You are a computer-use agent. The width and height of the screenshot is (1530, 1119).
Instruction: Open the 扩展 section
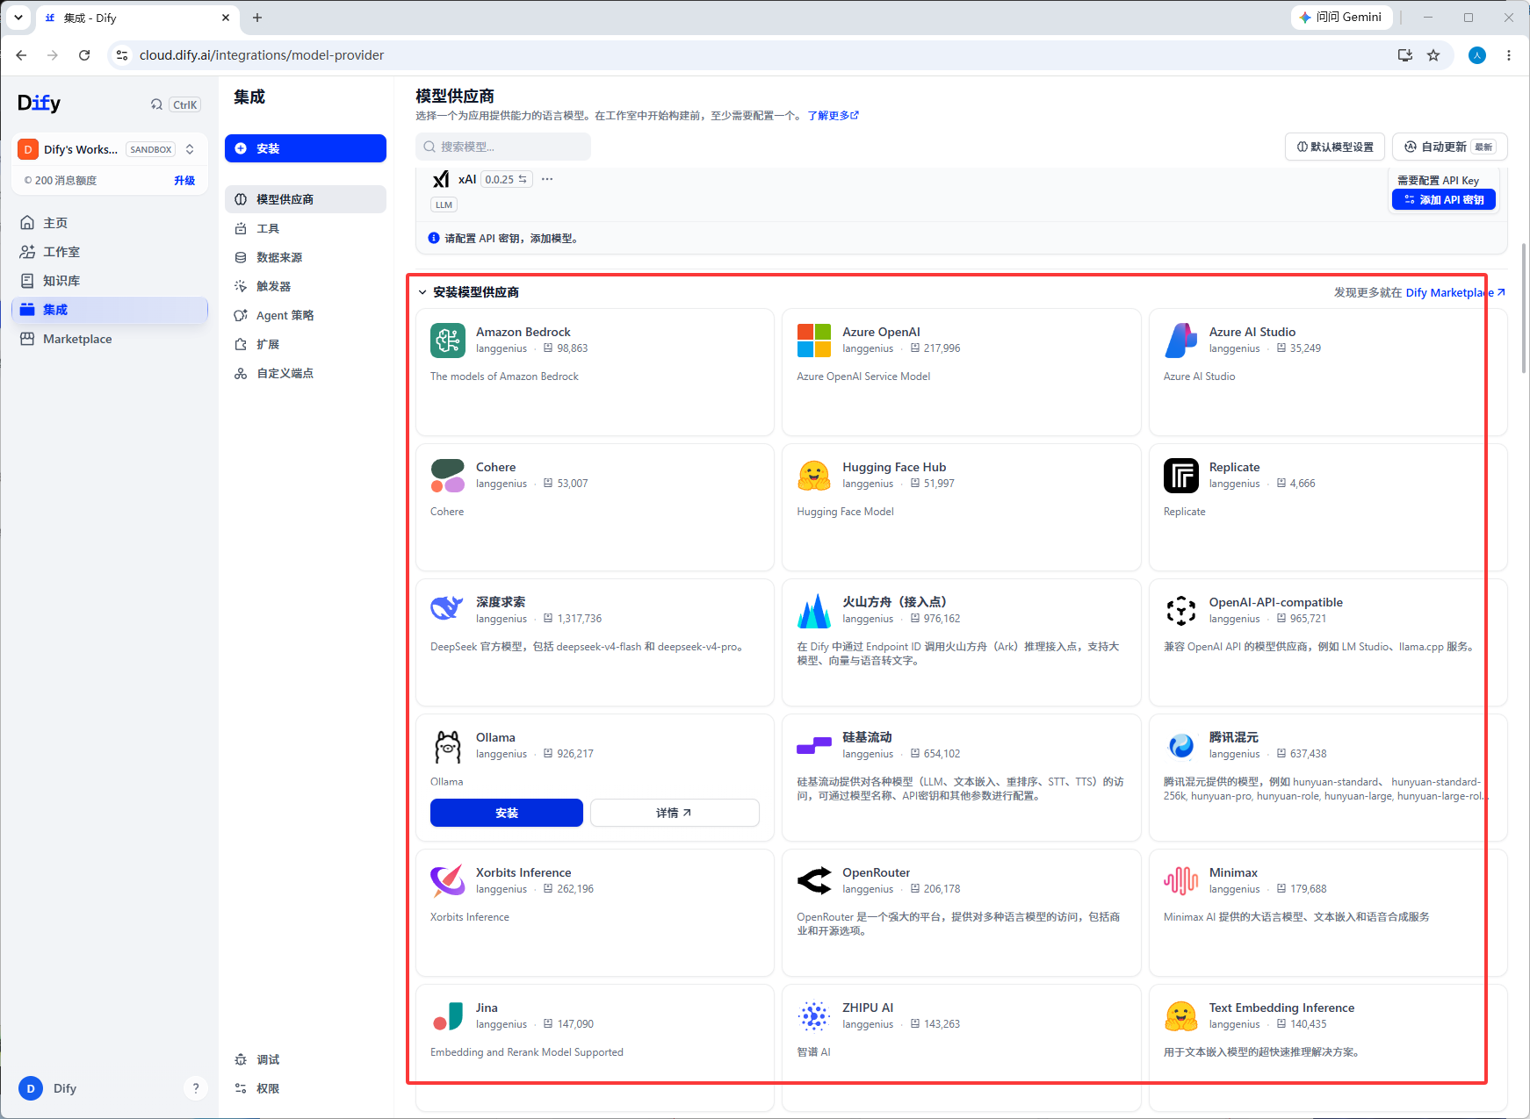pos(306,344)
